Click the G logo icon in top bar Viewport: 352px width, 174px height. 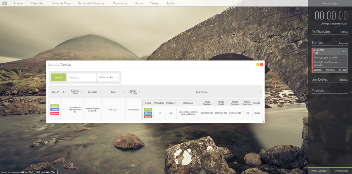[x=4, y=3]
